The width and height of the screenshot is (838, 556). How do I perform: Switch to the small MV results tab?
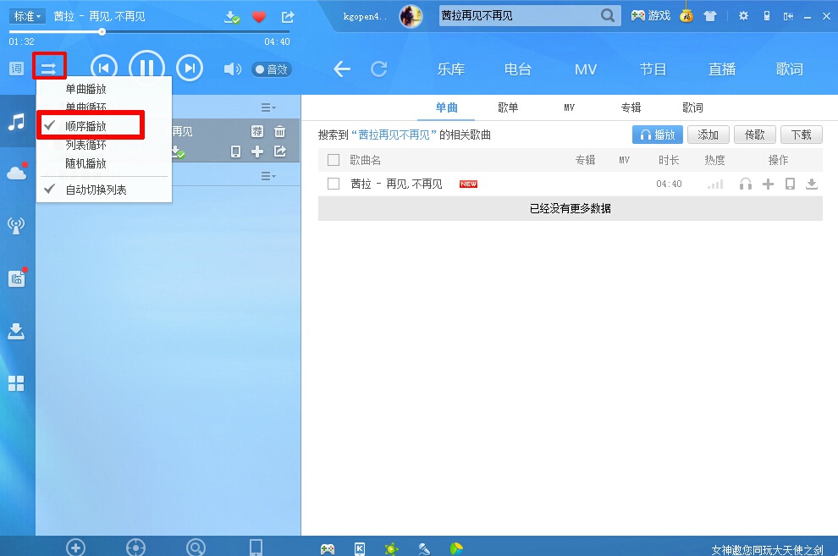569,107
